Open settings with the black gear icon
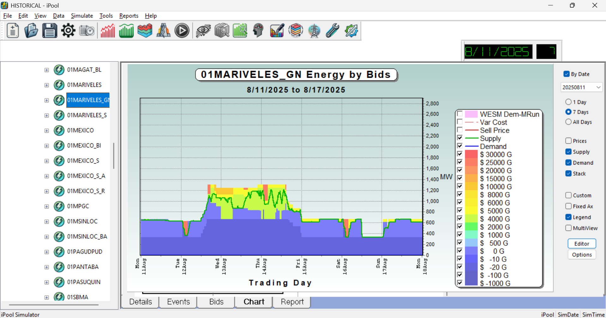 [x=68, y=31]
